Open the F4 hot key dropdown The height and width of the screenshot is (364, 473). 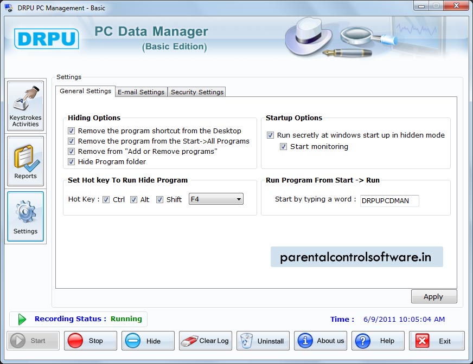pos(216,199)
